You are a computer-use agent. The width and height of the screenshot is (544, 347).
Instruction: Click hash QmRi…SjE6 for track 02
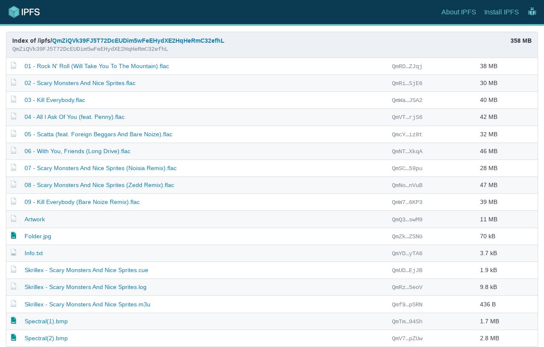(x=407, y=83)
